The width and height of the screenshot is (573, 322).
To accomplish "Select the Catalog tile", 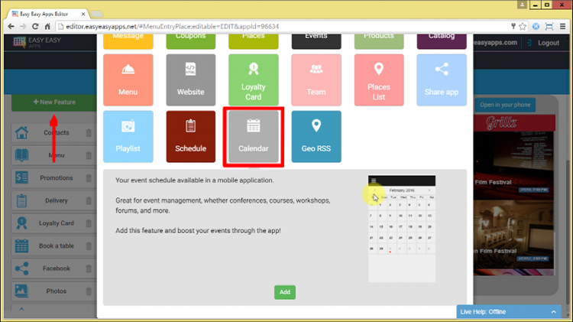I will (442, 41).
